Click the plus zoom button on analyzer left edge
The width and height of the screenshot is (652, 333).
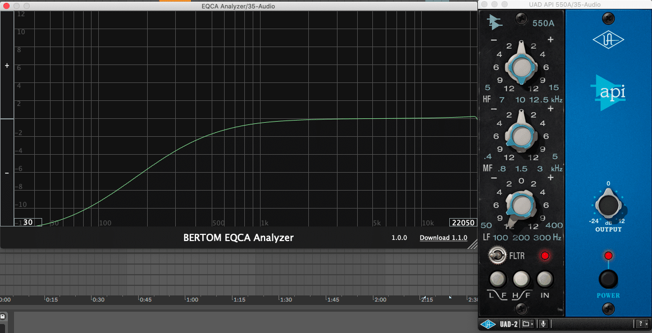[x=7, y=66]
